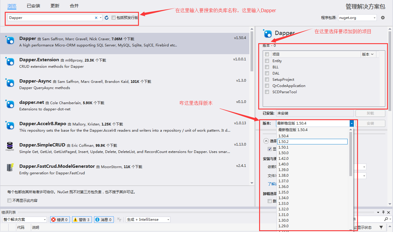The image size is (393, 232).
Task: Click the Dapper.Accelr8.Repo package icon
Action: [x=10, y=125]
